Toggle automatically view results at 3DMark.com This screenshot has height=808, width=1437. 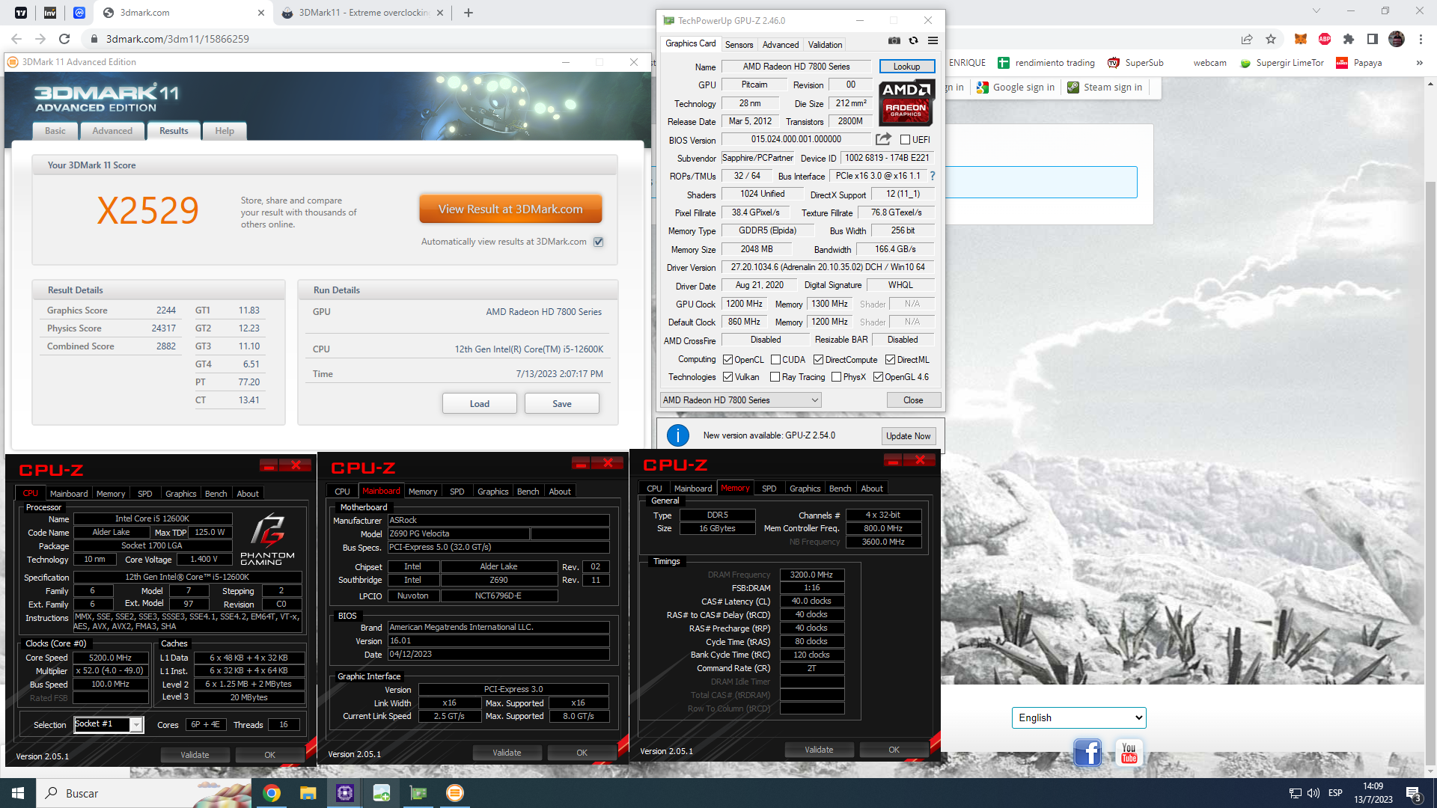(x=598, y=242)
